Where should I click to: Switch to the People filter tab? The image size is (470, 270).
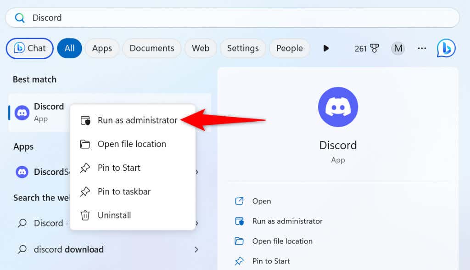pyautogui.click(x=290, y=48)
